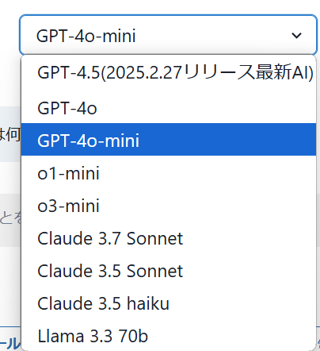This screenshot has height=351, width=320.
Task: Open the blue ール link at bottom left
Action: point(10,343)
